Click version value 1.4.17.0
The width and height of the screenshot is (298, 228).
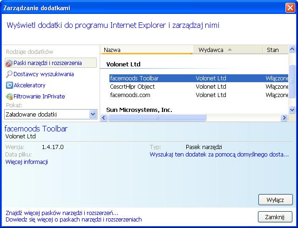point(53,147)
